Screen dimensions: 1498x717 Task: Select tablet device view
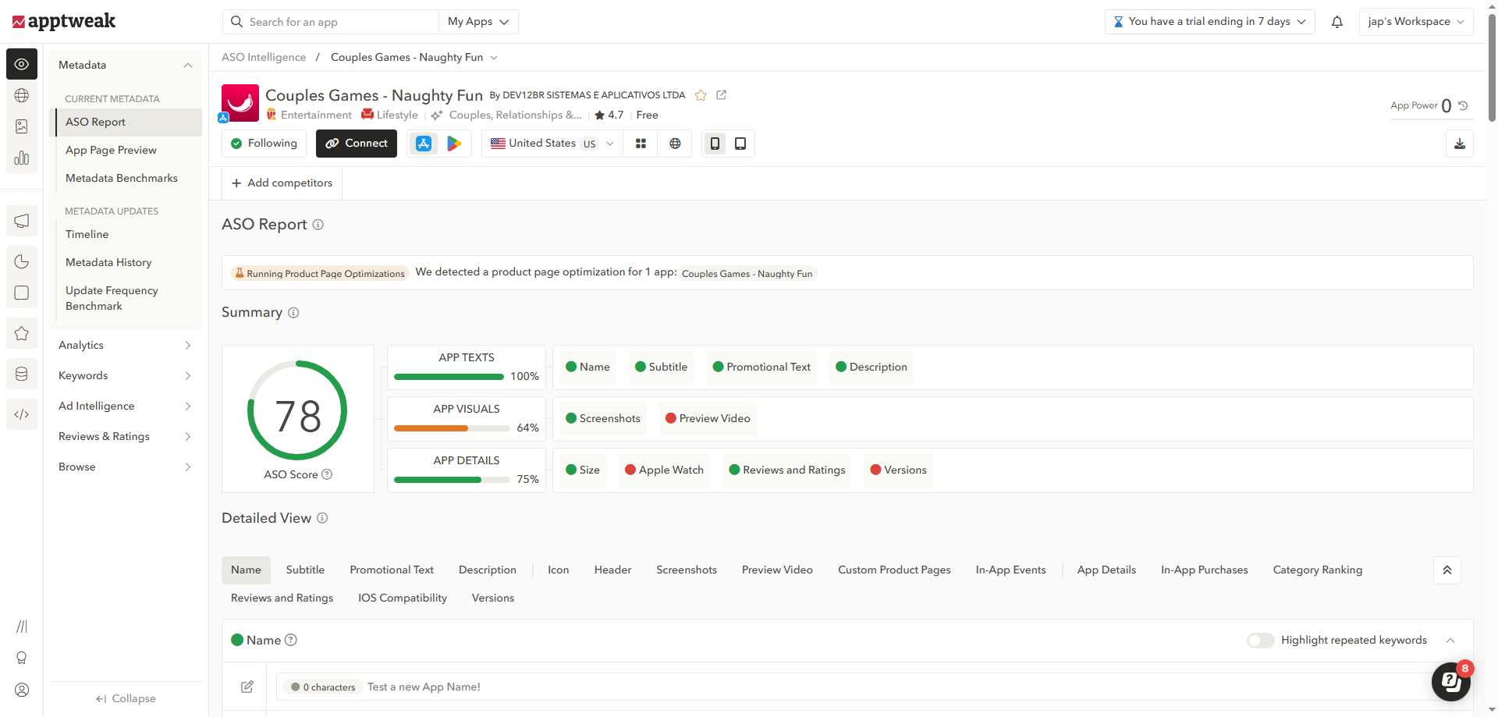coord(740,144)
